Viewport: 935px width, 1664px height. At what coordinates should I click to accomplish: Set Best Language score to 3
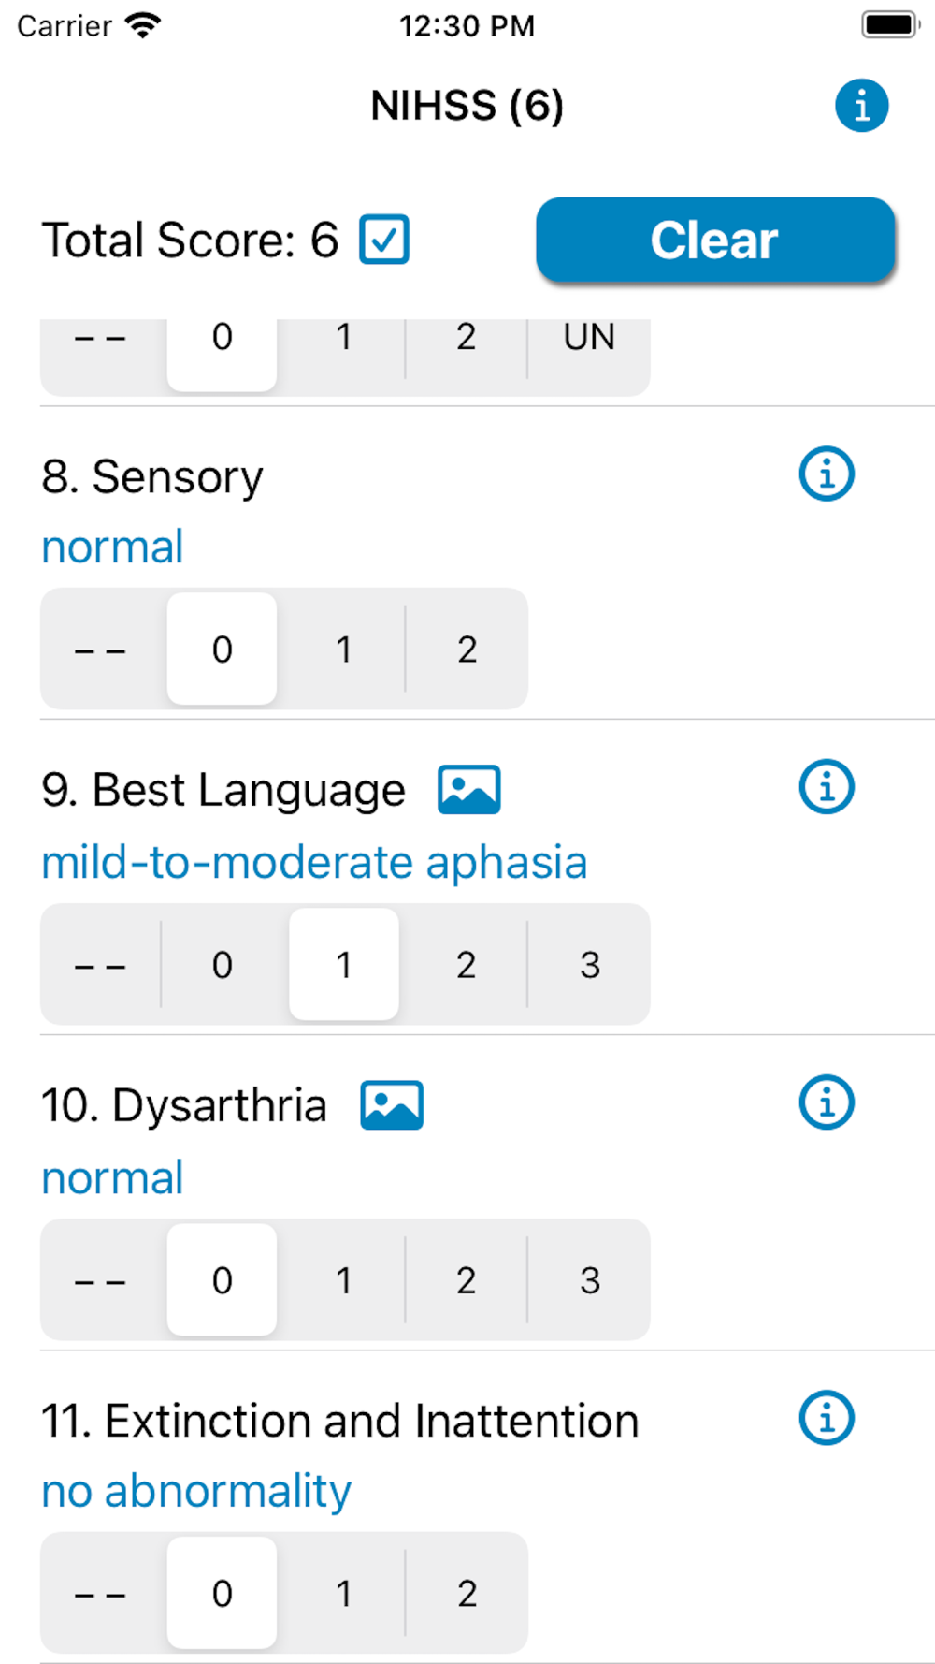click(589, 965)
